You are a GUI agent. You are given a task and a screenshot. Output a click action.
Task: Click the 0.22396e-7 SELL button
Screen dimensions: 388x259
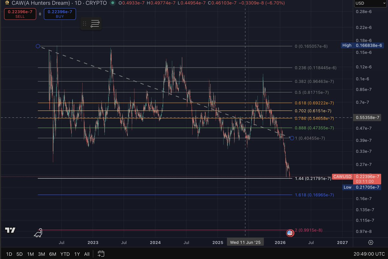(x=19, y=14)
